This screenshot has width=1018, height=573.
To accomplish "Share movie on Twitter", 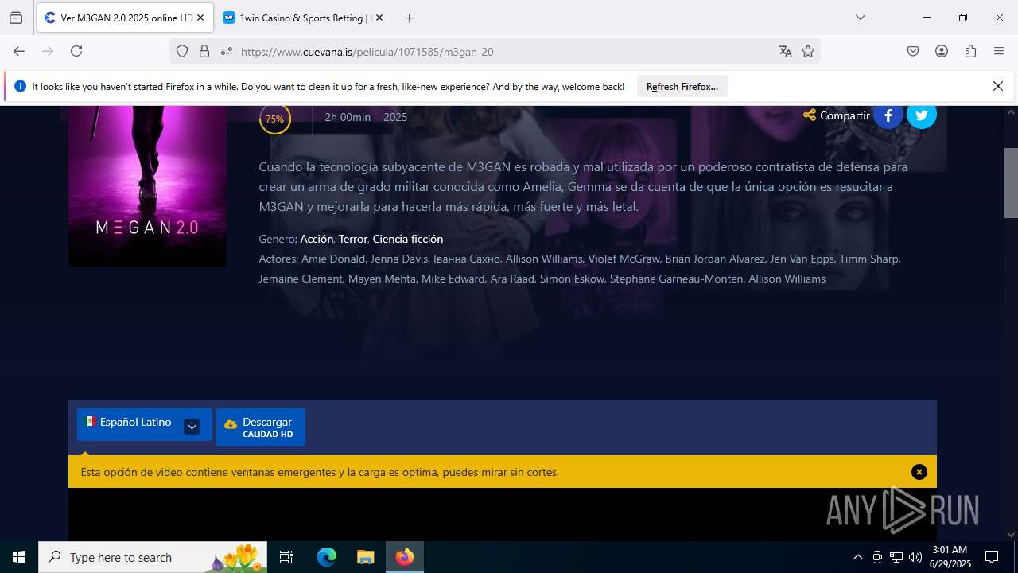I will click(x=922, y=115).
